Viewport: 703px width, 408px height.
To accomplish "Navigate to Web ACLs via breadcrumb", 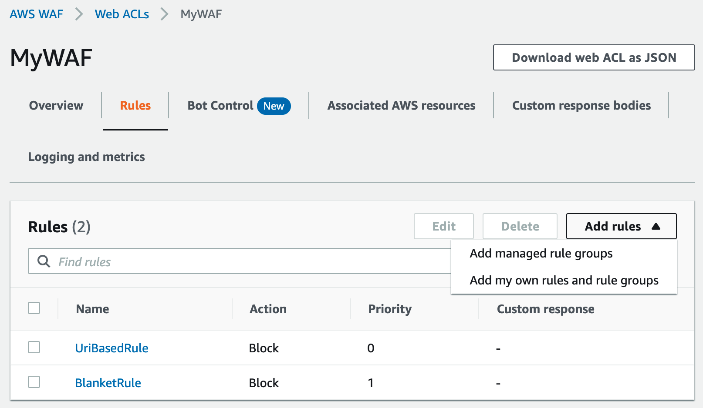I will click(122, 14).
